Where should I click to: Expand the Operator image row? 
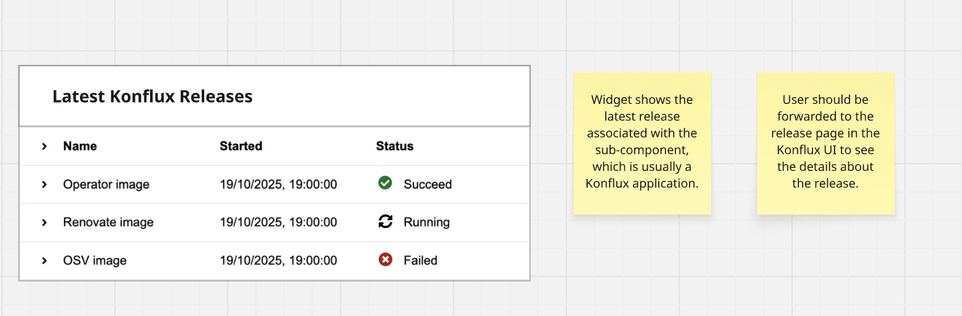(44, 184)
